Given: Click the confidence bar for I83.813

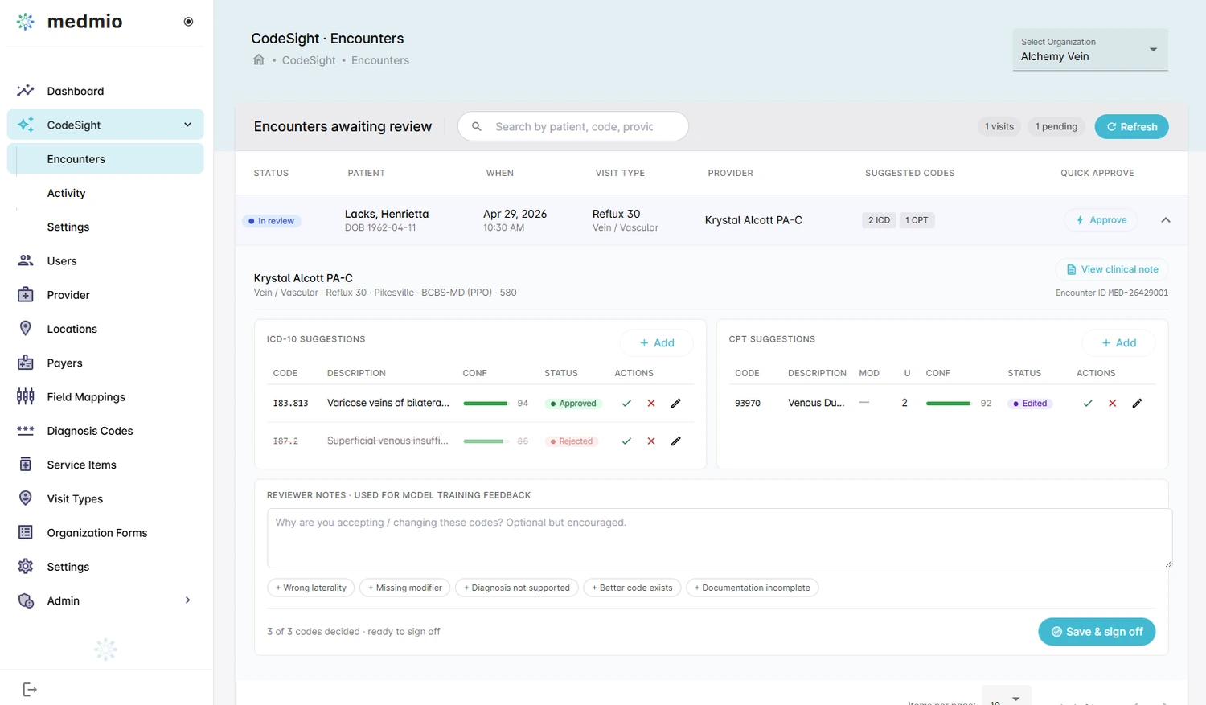Looking at the screenshot, I should 486,404.
